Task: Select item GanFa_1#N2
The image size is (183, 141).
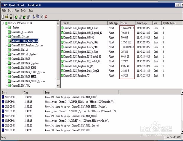Action: 81,42
